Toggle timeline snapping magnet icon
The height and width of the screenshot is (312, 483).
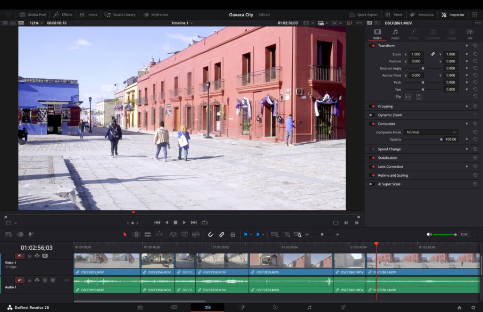(x=211, y=234)
